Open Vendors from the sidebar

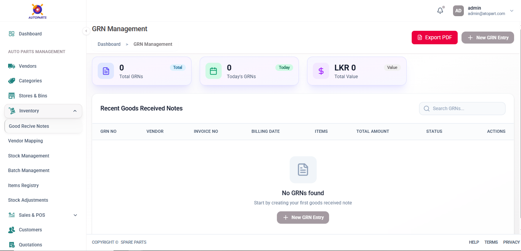click(27, 66)
